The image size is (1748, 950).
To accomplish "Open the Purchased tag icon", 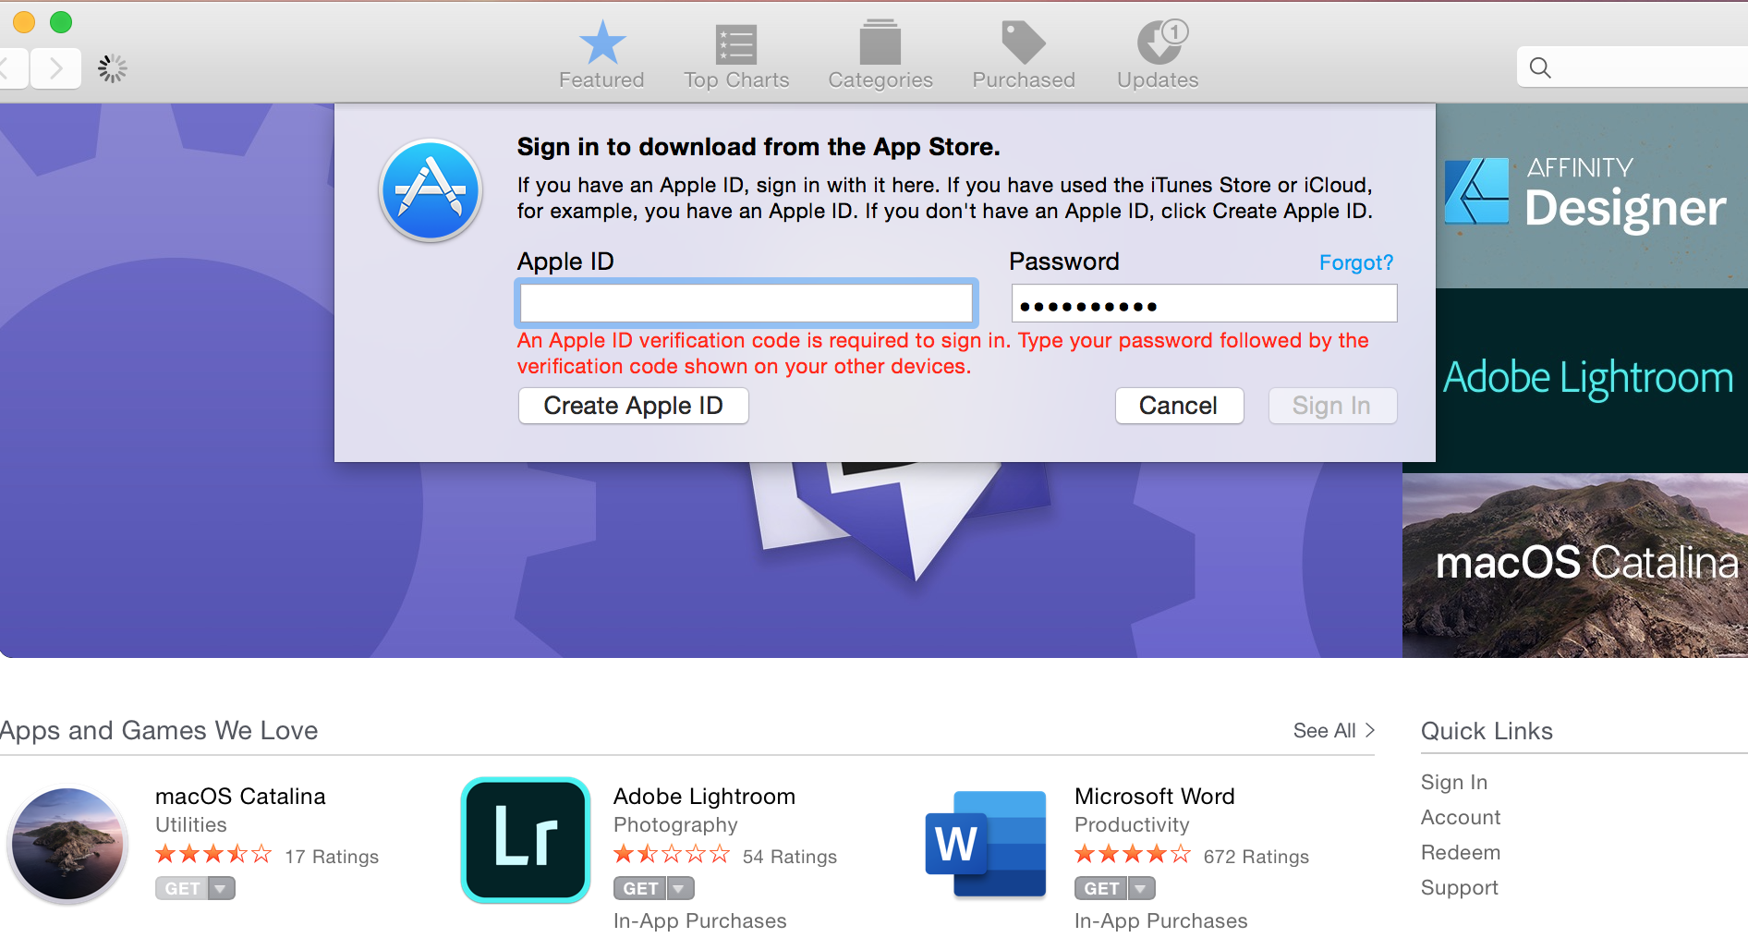I will (1024, 43).
